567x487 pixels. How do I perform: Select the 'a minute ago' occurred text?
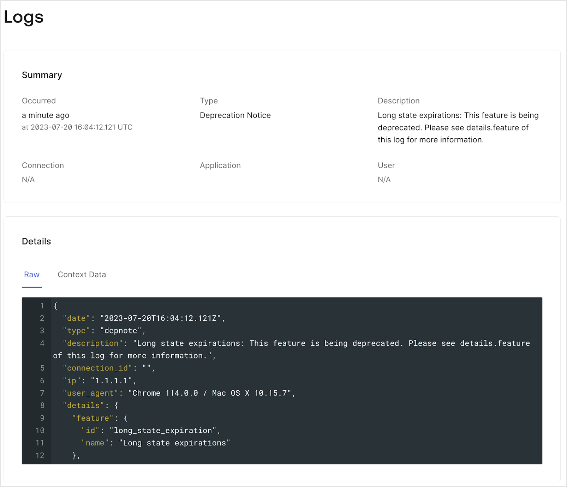click(x=46, y=115)
